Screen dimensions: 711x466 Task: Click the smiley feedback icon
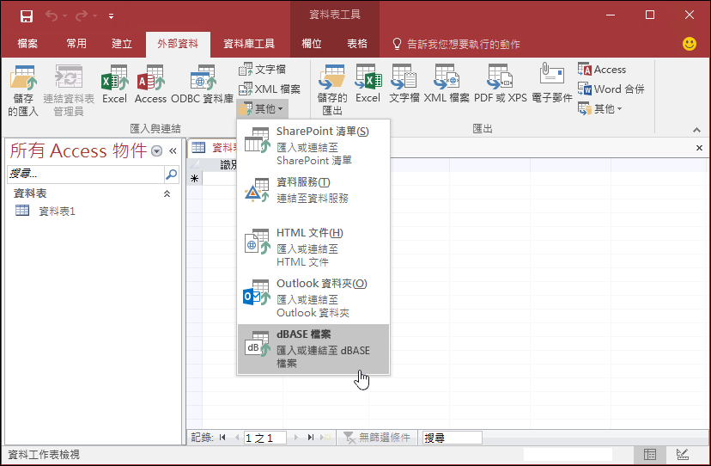tap(690, 44)
